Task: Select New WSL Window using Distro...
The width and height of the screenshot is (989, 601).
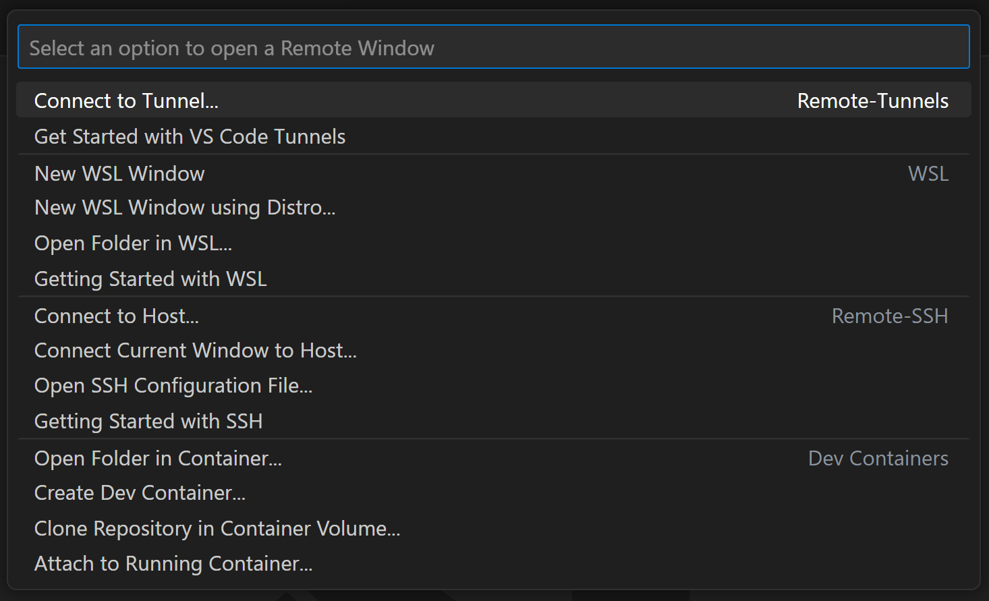Action: point(493,208)
